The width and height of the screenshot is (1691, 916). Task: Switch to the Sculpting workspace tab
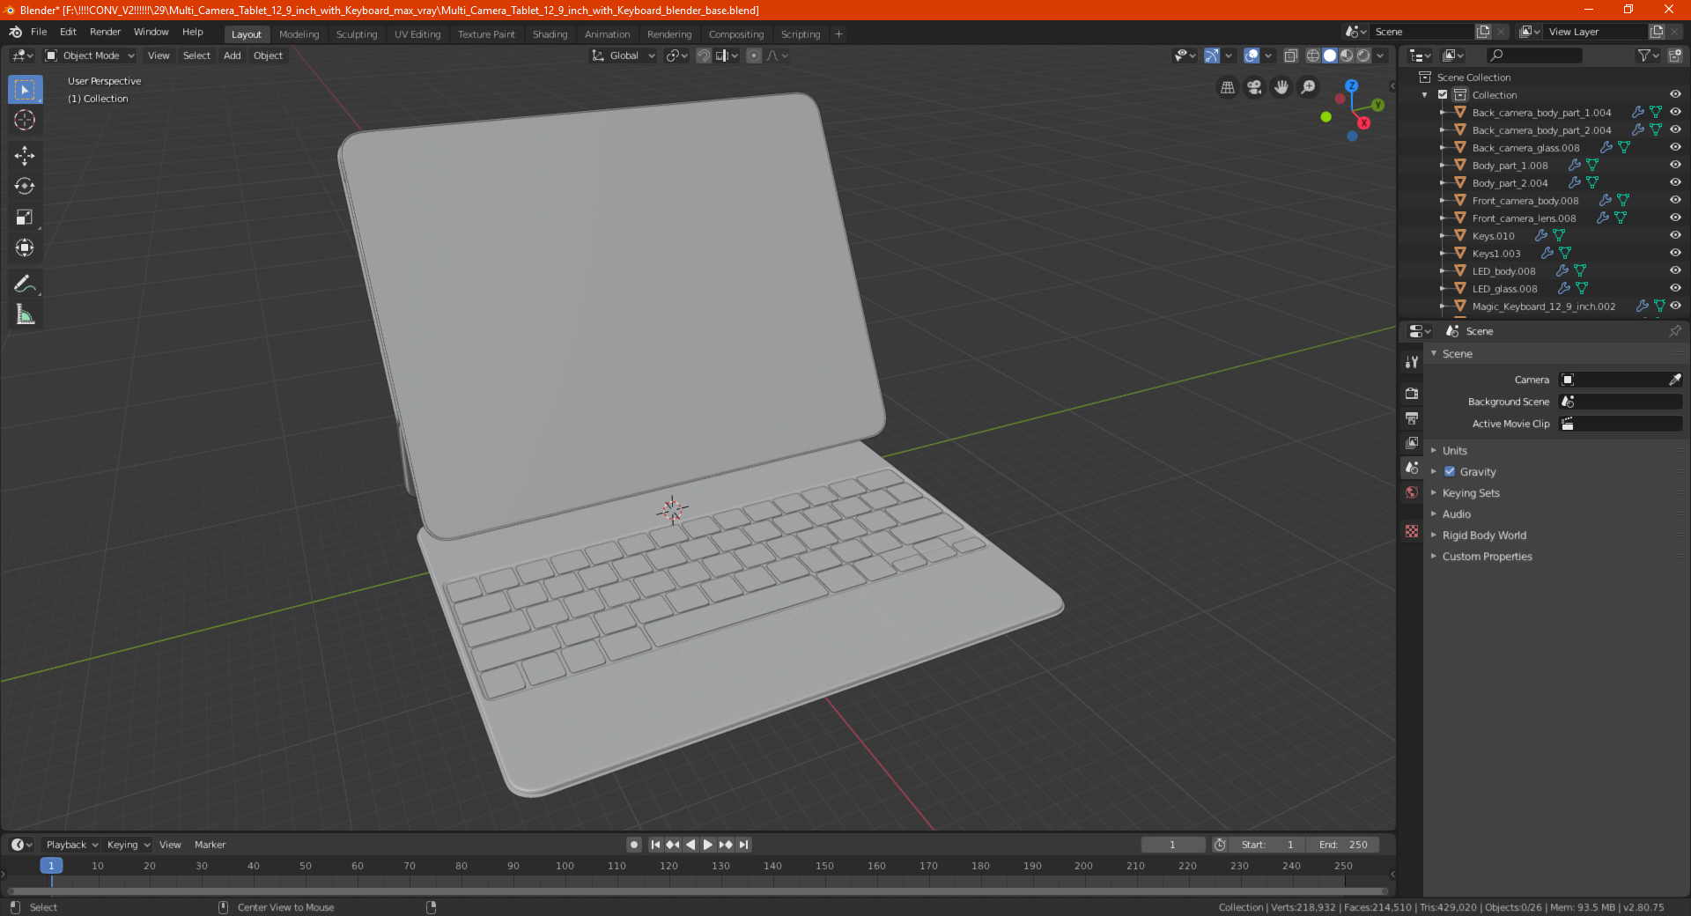click(357, 34)
